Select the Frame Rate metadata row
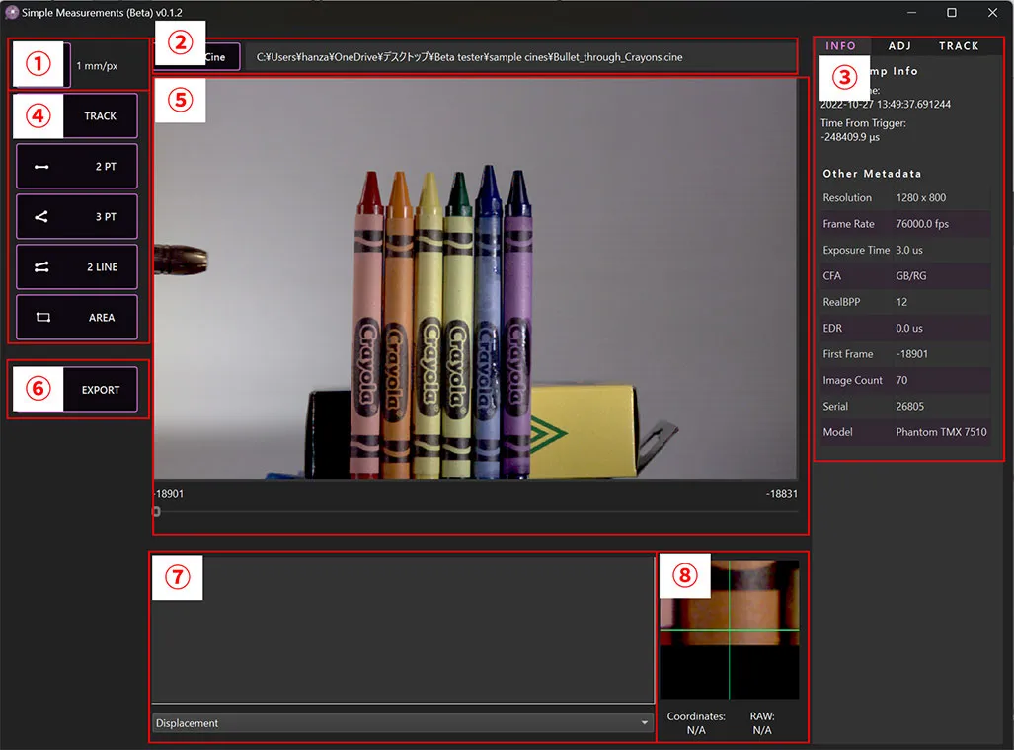Viewport: 1014px width, 750px height. point(905,224)
